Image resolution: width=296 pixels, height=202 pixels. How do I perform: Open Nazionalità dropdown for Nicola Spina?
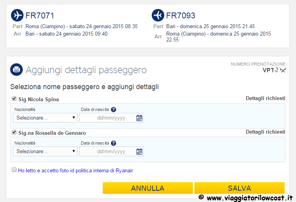(45, 118)
